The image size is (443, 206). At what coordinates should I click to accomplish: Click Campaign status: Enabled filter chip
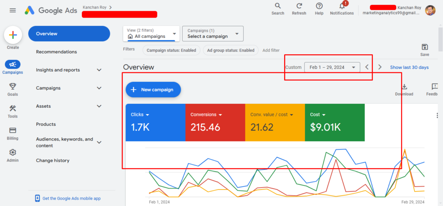coord(171,50)
